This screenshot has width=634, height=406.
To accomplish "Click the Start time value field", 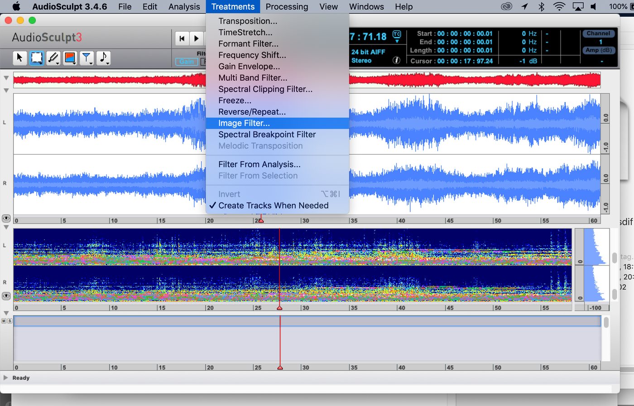I will coord(465,34).
